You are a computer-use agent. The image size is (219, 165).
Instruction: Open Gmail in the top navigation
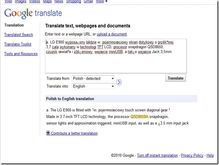[88, 1]
